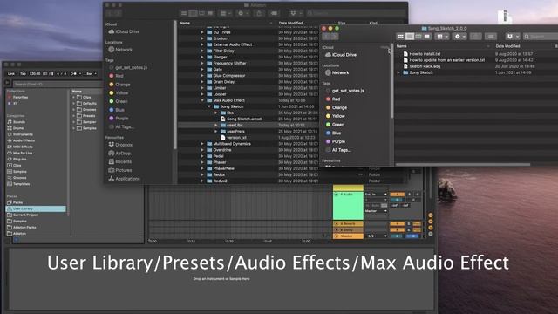Image resolution: width=558 pixels, height=314 pixels.
Task: Open Max for Live category in browser
Action: point(20,154)
